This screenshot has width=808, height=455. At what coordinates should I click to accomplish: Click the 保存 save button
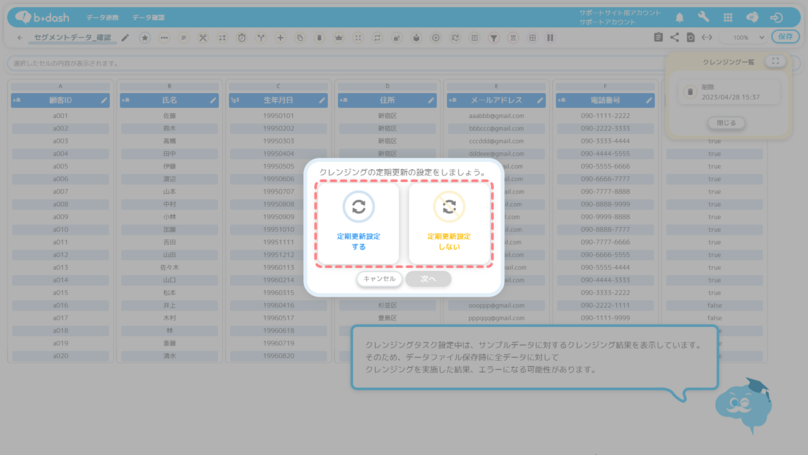pos(785,37)
